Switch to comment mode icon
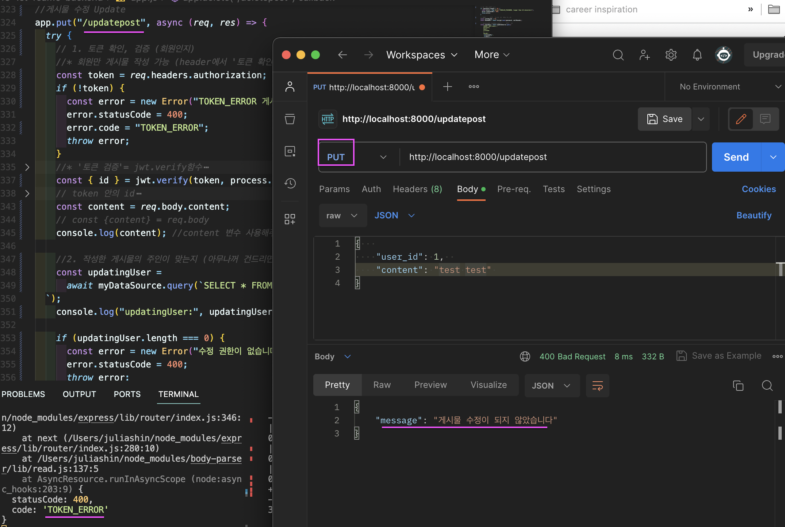The width and height of the screenshot is (785, 527). click(x=765, y=119)
